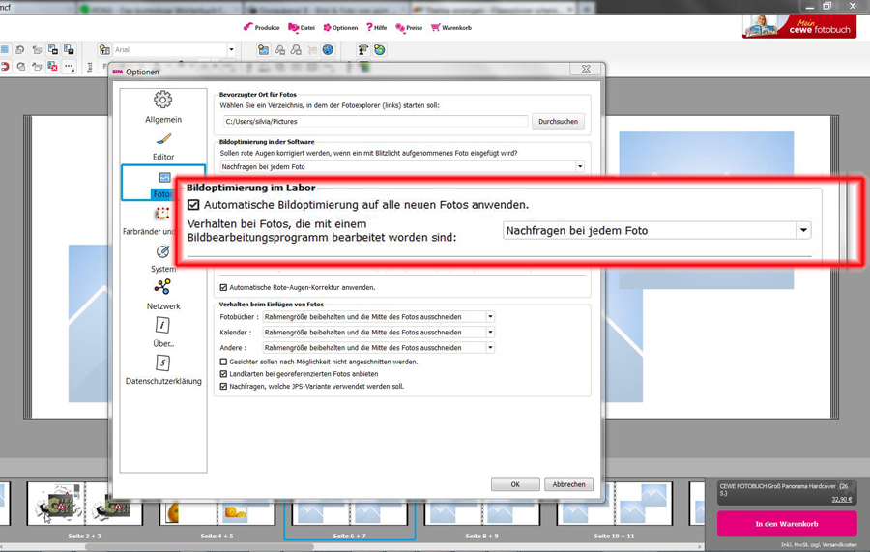
Task: Select the Seite 2 + 3 thumbnail
Action: coord(85,504)
